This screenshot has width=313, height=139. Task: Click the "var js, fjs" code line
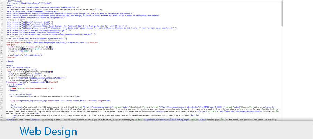pyautogui.click(x=31, y=72)
